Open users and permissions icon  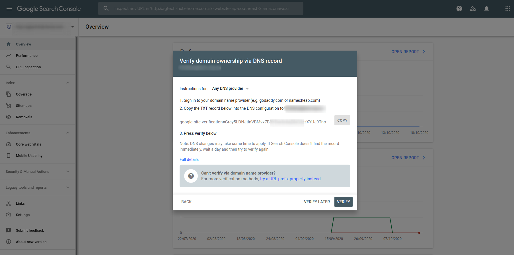pyautogui.click(x=473, y=9)
